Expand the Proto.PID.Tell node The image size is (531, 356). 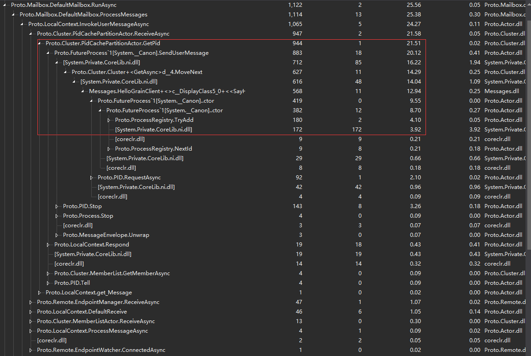tap(47, 283)
